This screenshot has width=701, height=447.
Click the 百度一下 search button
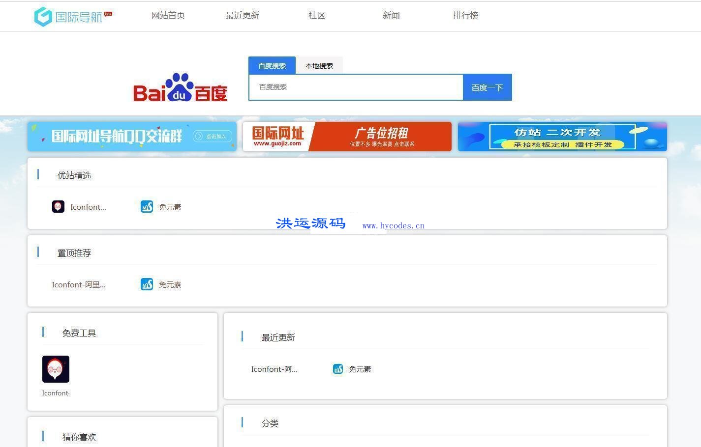[x=488, y=87]
